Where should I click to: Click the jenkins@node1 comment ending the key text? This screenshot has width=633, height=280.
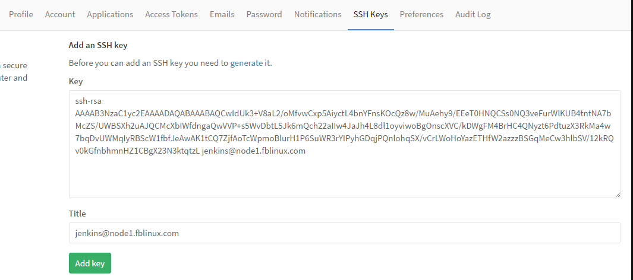[254, 151]
